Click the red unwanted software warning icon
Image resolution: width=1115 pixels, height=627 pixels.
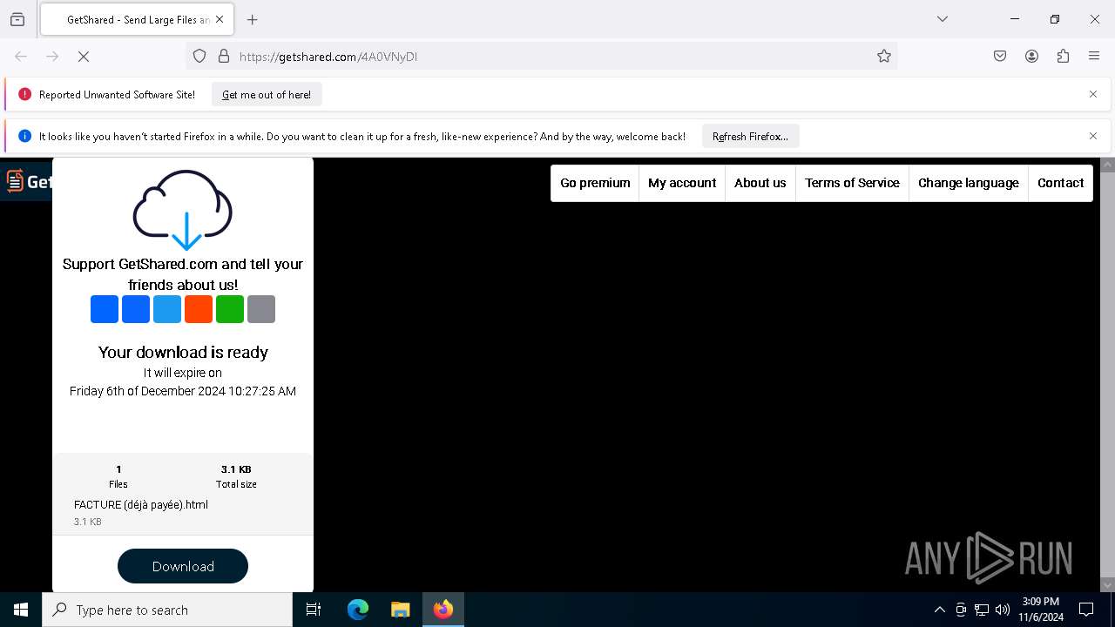coord(24,94)
